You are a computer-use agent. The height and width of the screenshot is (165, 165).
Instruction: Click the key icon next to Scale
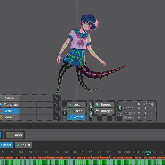[56, 111]
